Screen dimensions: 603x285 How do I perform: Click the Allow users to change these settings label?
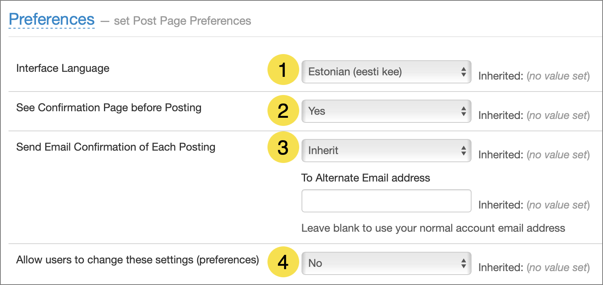(137, 260)
